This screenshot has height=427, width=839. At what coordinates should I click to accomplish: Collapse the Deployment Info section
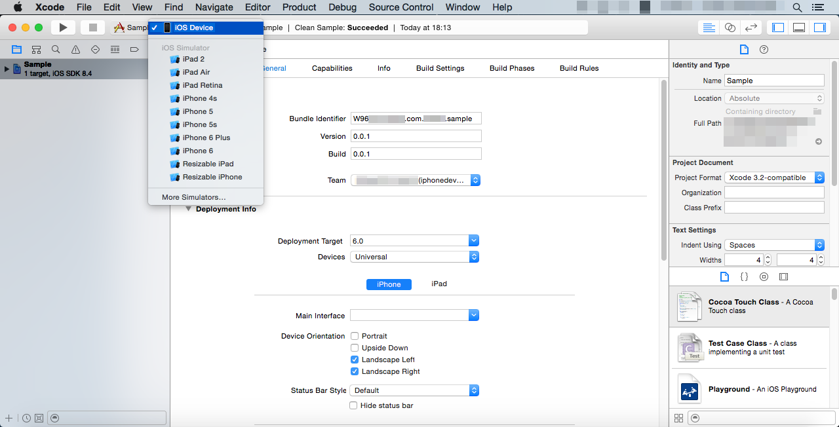[189, 209]
